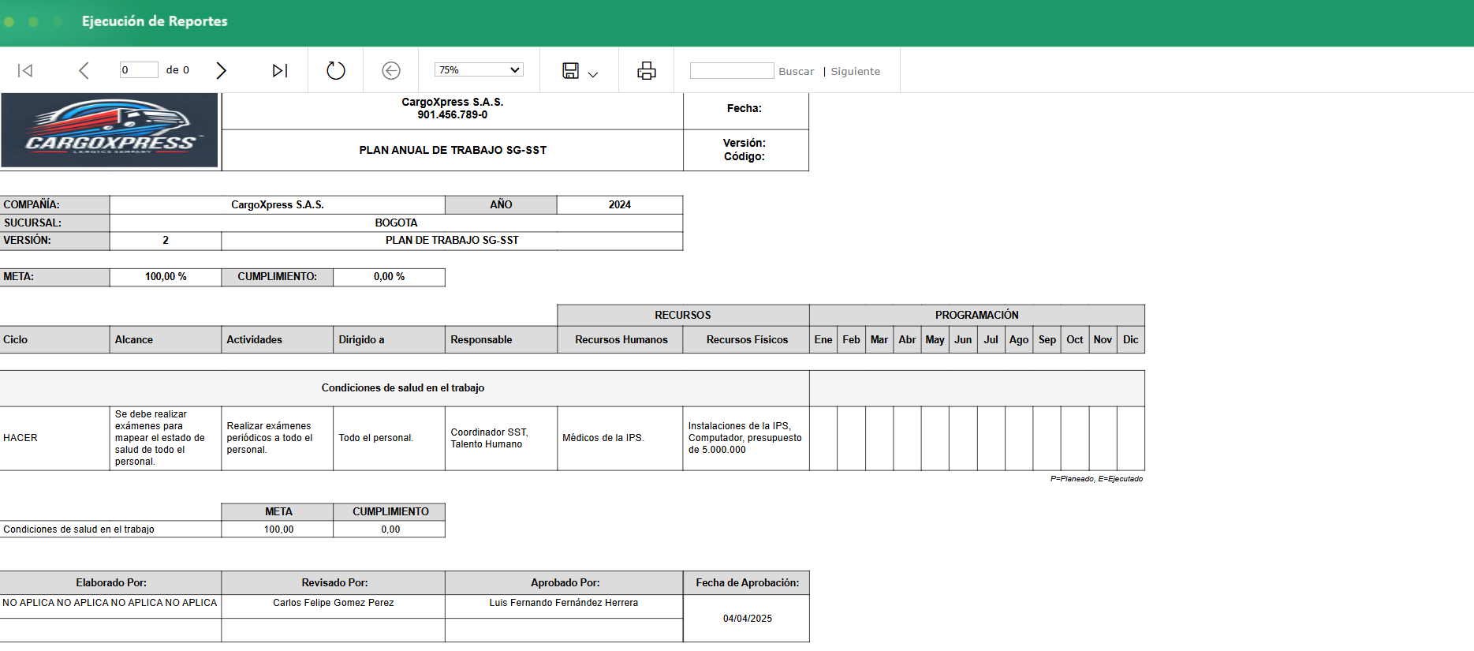Click the Recursos Humanos column header
This screenshot has width=1474, height=651.
coord(621,340)
